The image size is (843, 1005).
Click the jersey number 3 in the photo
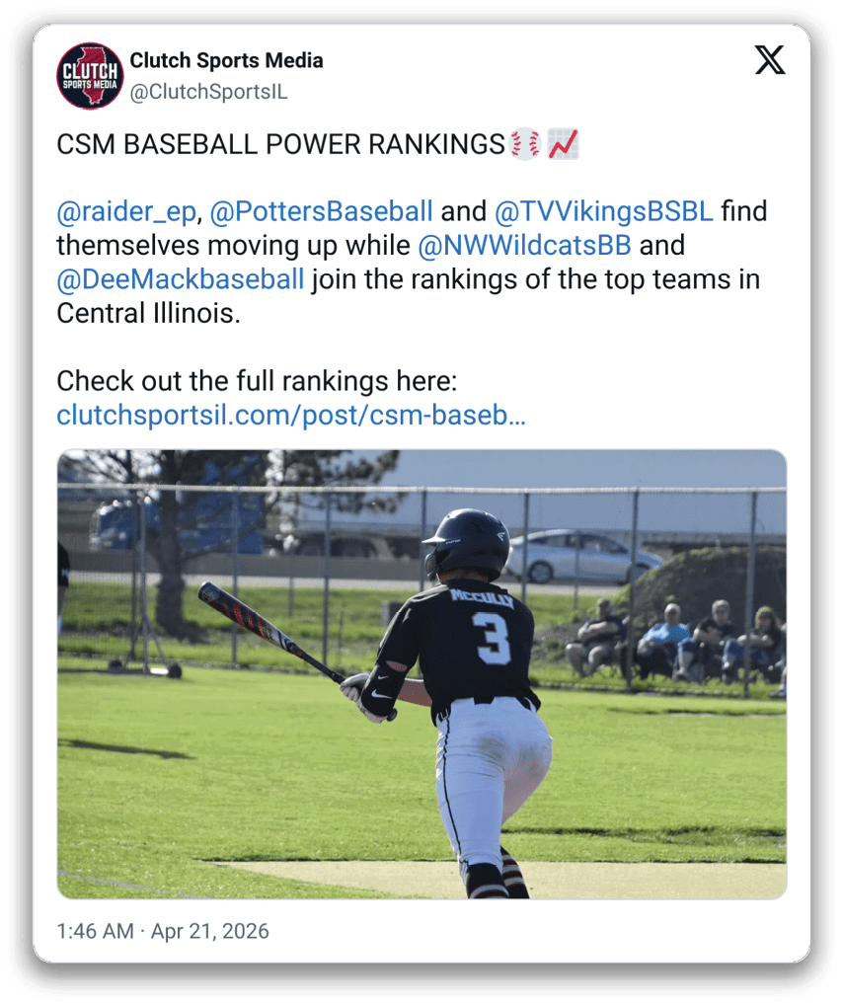(493, 638)
